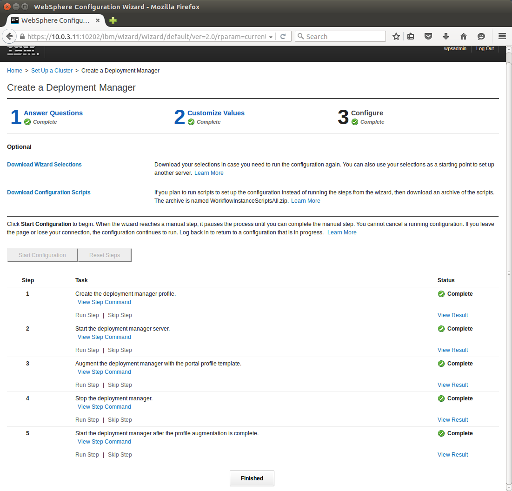Click the wpsadmin user link

455,48
